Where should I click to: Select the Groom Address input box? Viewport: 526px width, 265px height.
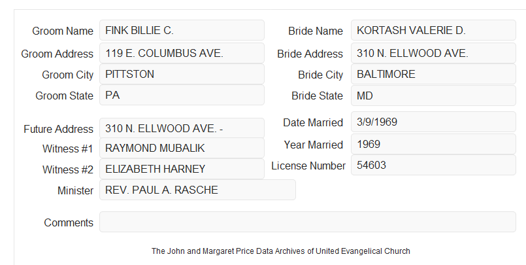pos(182,53)
